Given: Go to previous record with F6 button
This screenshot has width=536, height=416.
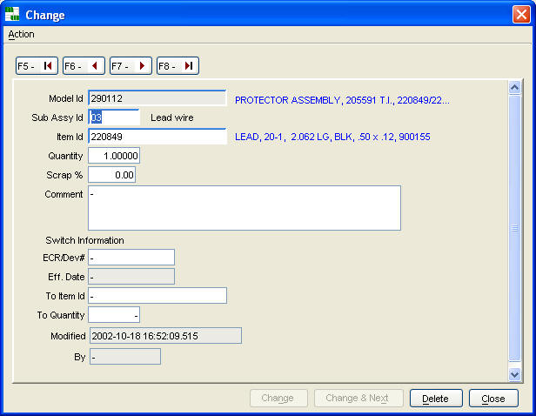Looking at the screenshot, I should pos(84,65).
